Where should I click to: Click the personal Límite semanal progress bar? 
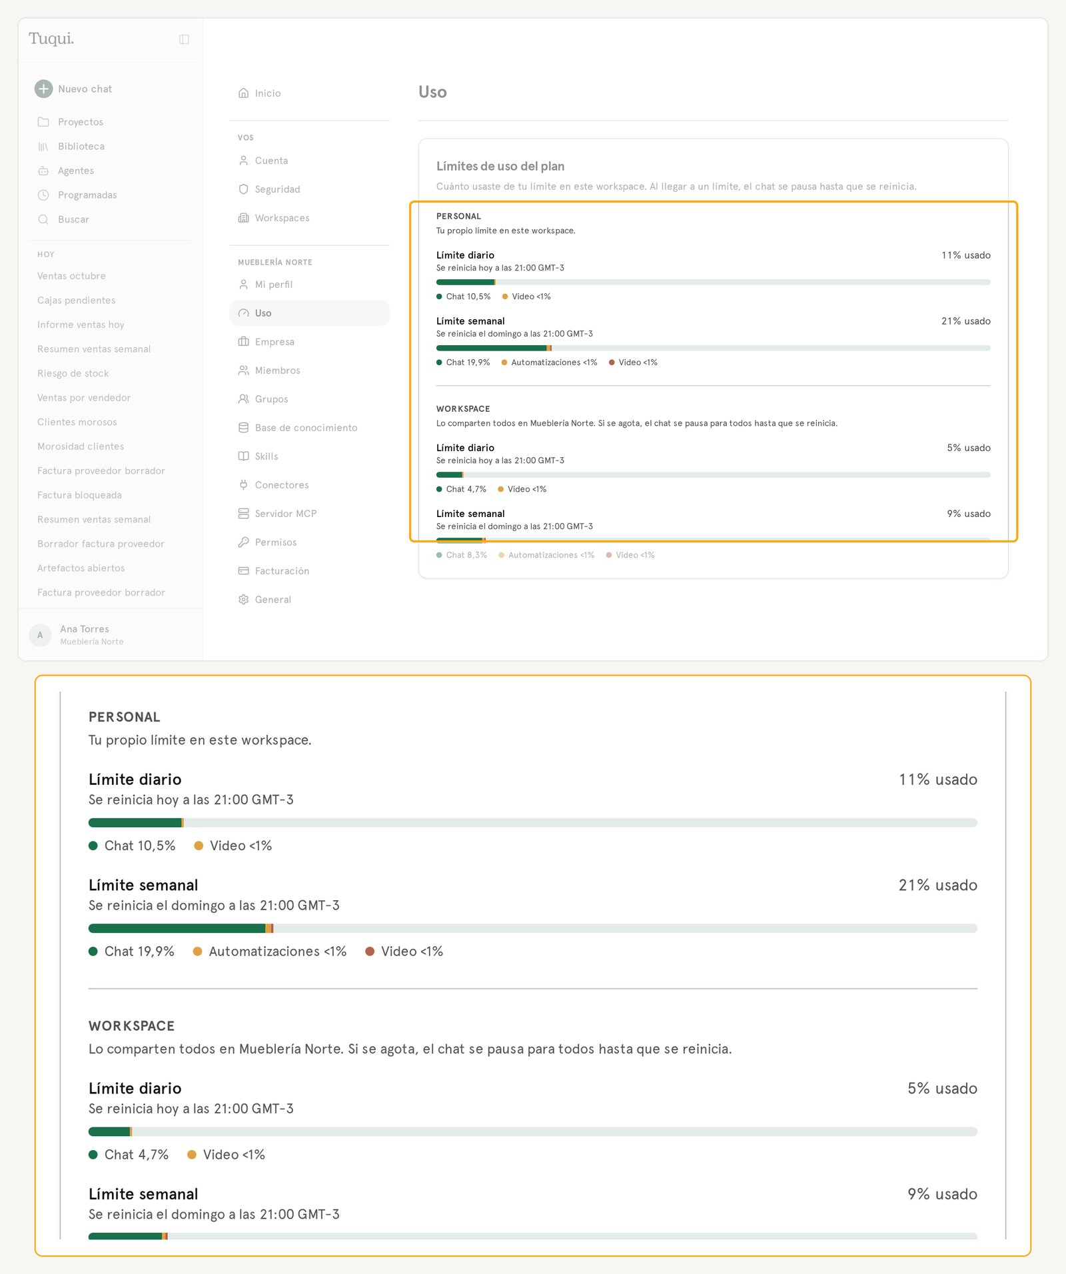[x=713, y=348]
